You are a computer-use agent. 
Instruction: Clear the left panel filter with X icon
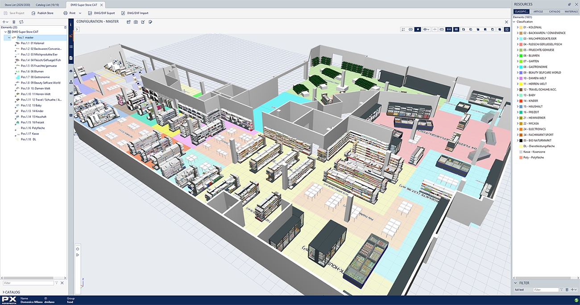click(x=62, y=283)
